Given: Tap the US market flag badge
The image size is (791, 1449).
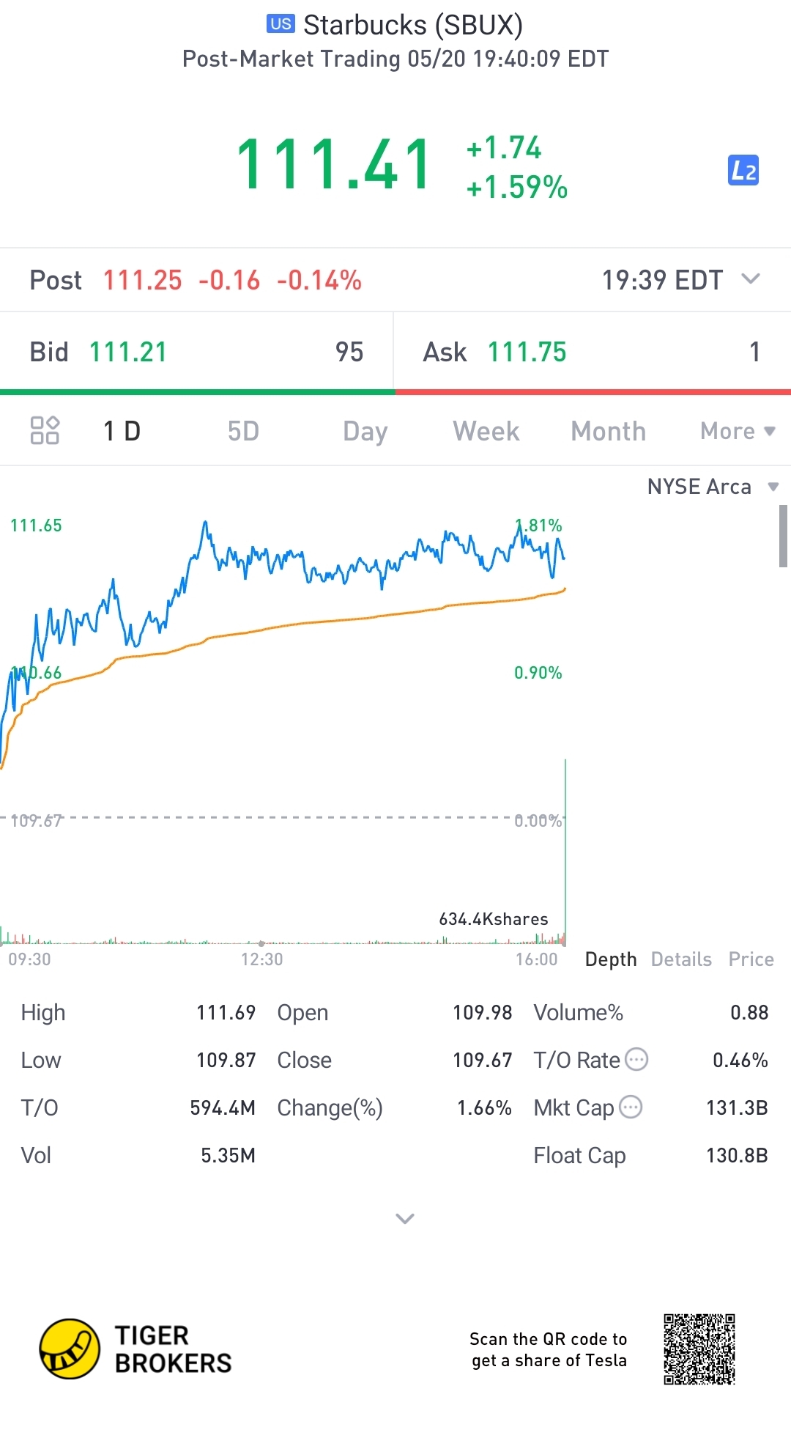Looking at the screenshot, I should (281, 24).
